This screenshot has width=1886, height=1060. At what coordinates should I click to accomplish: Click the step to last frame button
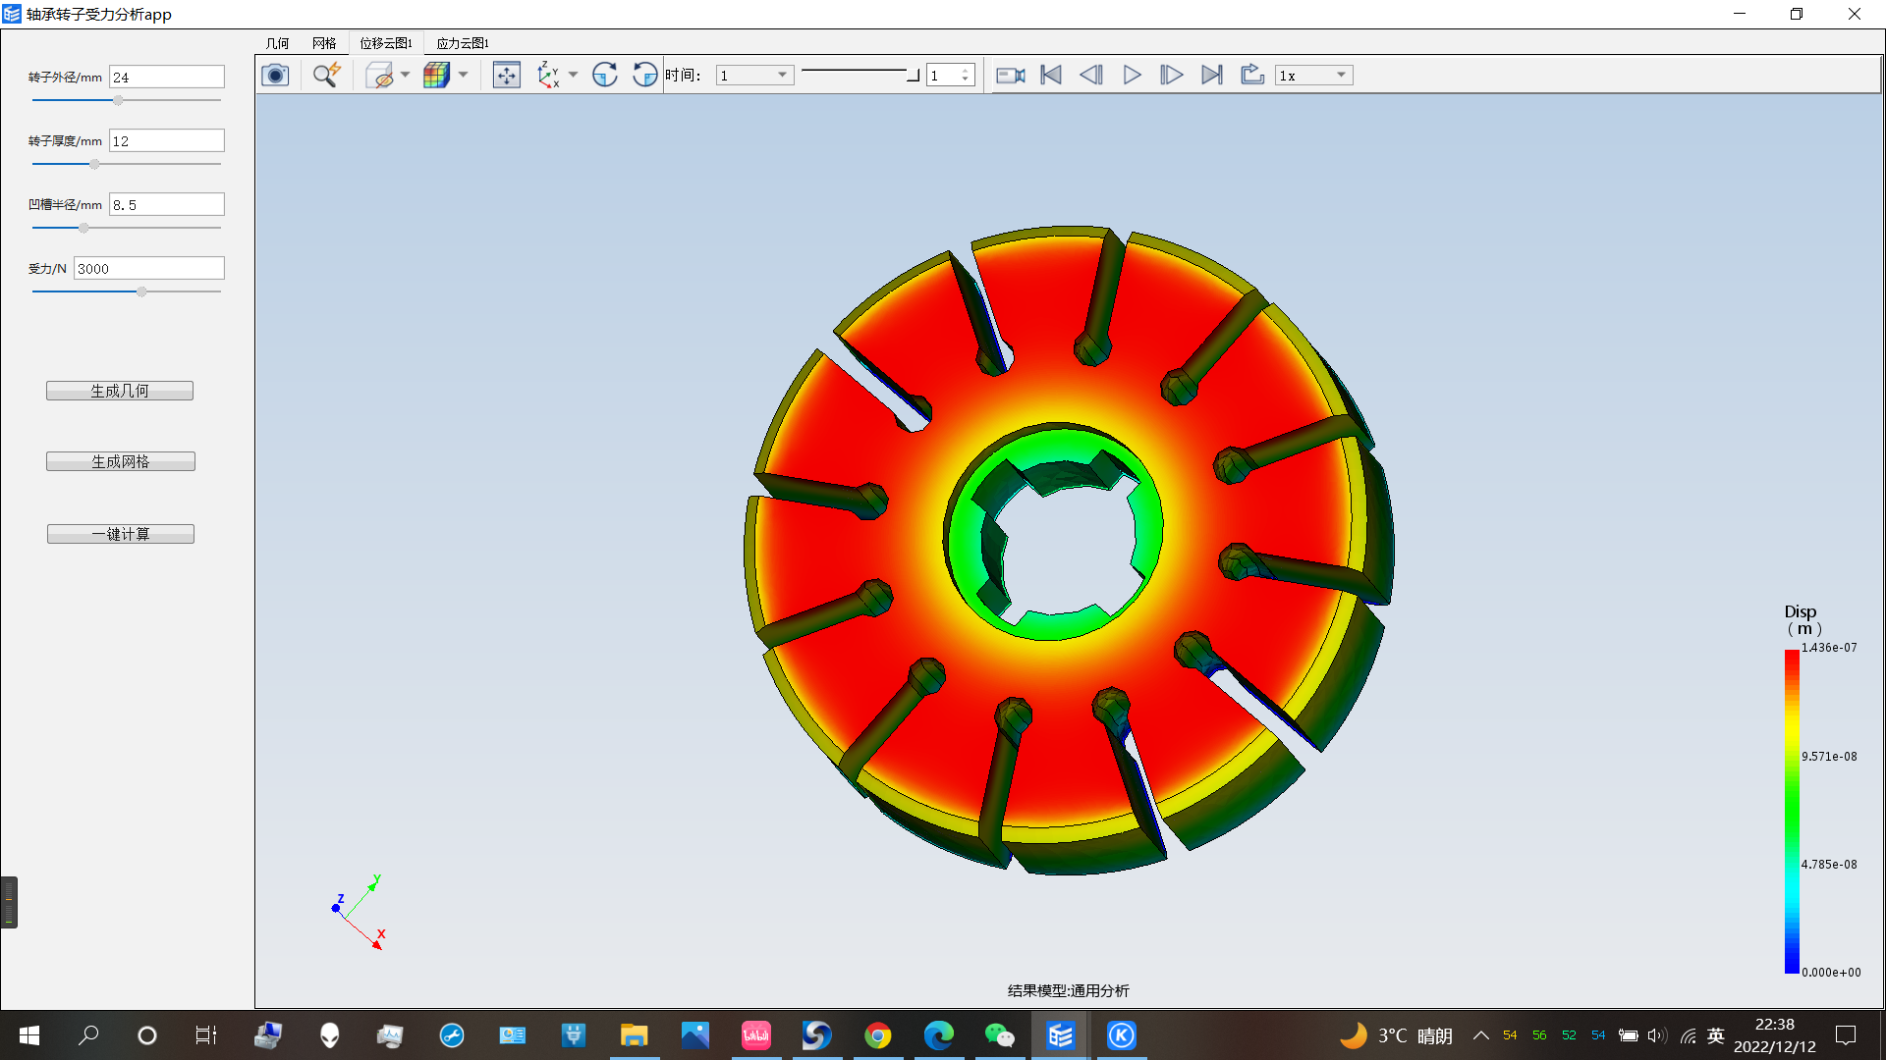(1210, 75)
